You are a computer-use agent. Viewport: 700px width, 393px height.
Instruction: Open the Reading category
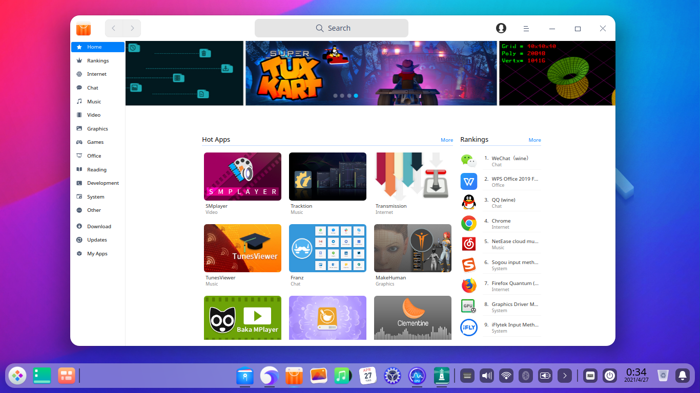98,169
